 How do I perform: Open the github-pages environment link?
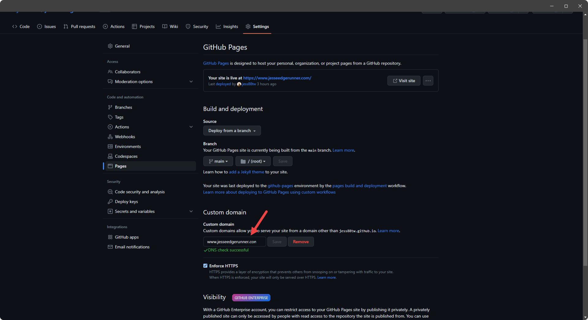(280, 186)
